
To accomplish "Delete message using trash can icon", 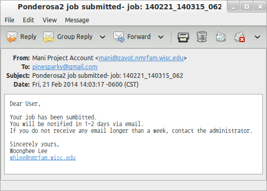I will (x=202, y=36).
